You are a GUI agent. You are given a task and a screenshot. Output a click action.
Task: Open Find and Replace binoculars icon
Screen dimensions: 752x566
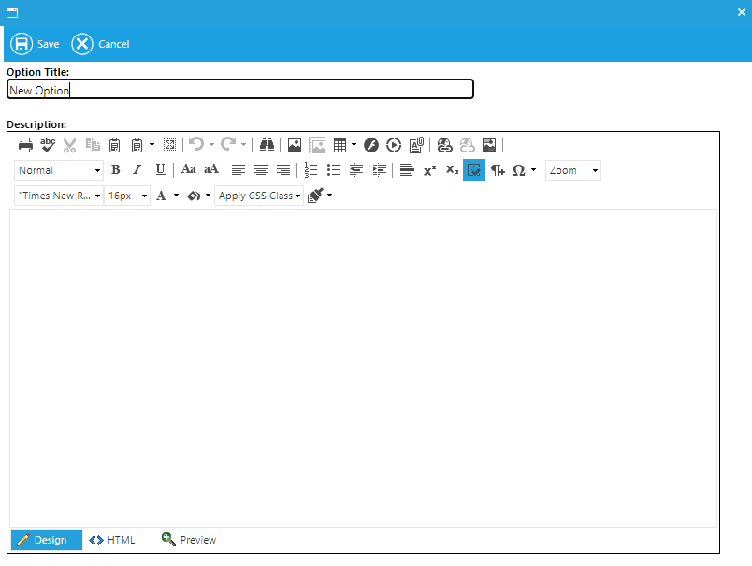click(x=267, y=145)
